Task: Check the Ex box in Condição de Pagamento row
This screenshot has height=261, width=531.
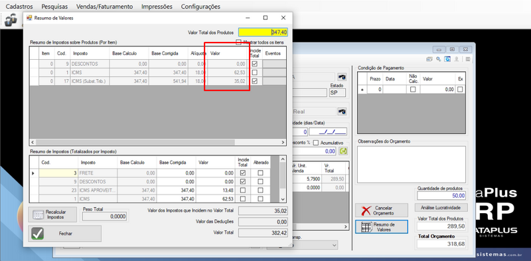Action: pos(460,90)
